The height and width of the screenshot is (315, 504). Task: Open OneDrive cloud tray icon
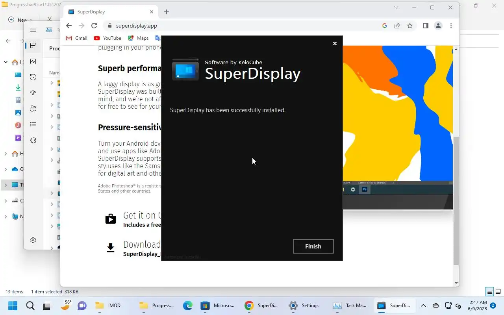(x=435, y=306)
